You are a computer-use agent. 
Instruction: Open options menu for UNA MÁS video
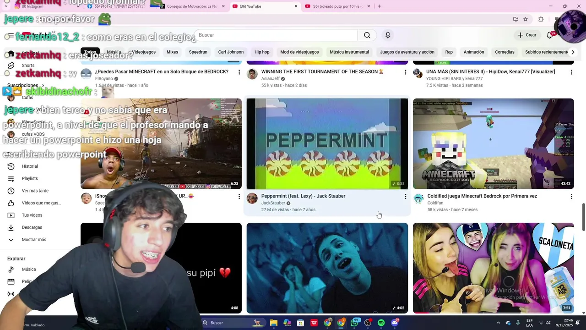571,72
